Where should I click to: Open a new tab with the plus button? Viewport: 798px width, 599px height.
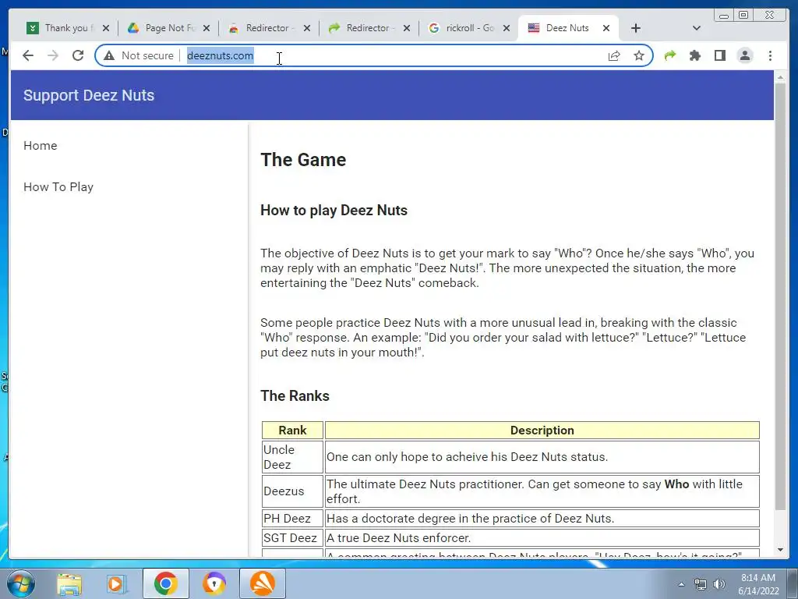pos(636,28)
